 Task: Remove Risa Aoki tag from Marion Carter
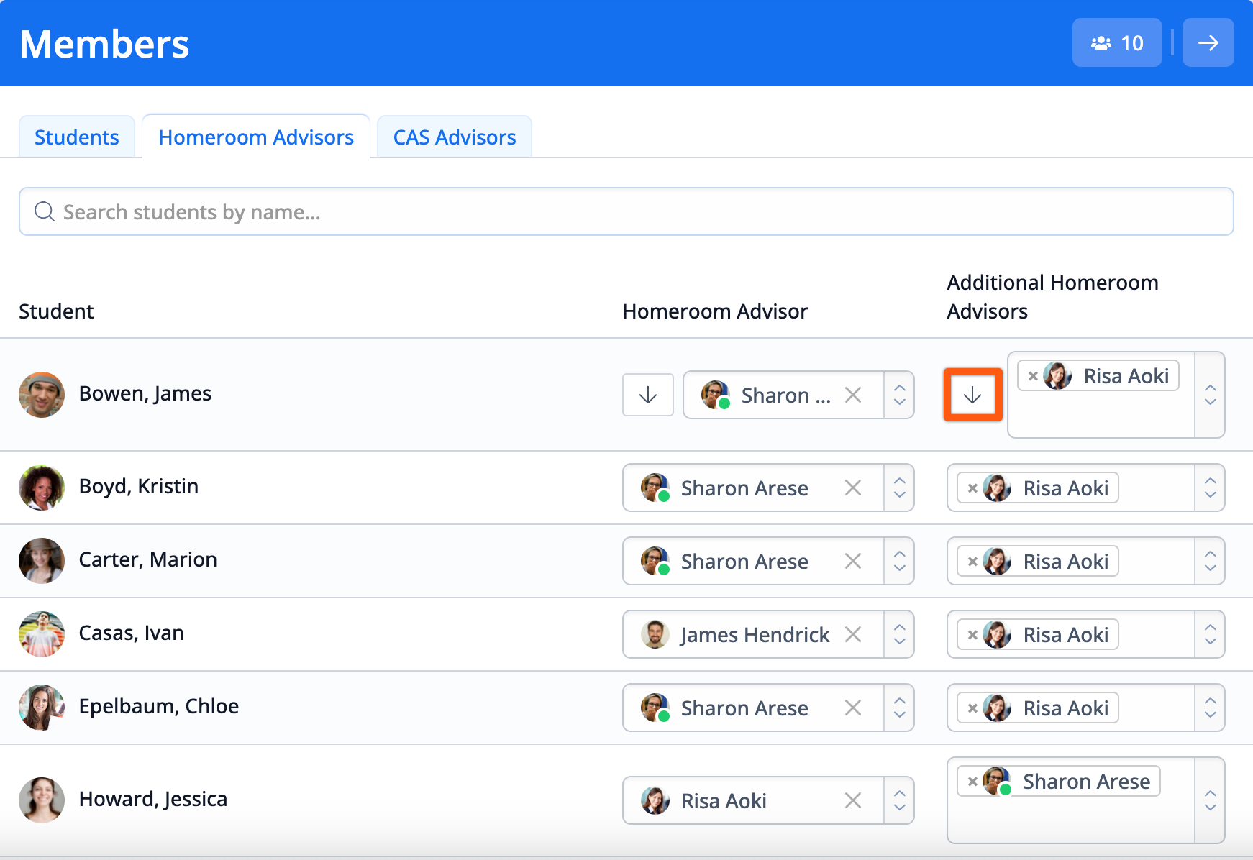[x=972, y=562]
